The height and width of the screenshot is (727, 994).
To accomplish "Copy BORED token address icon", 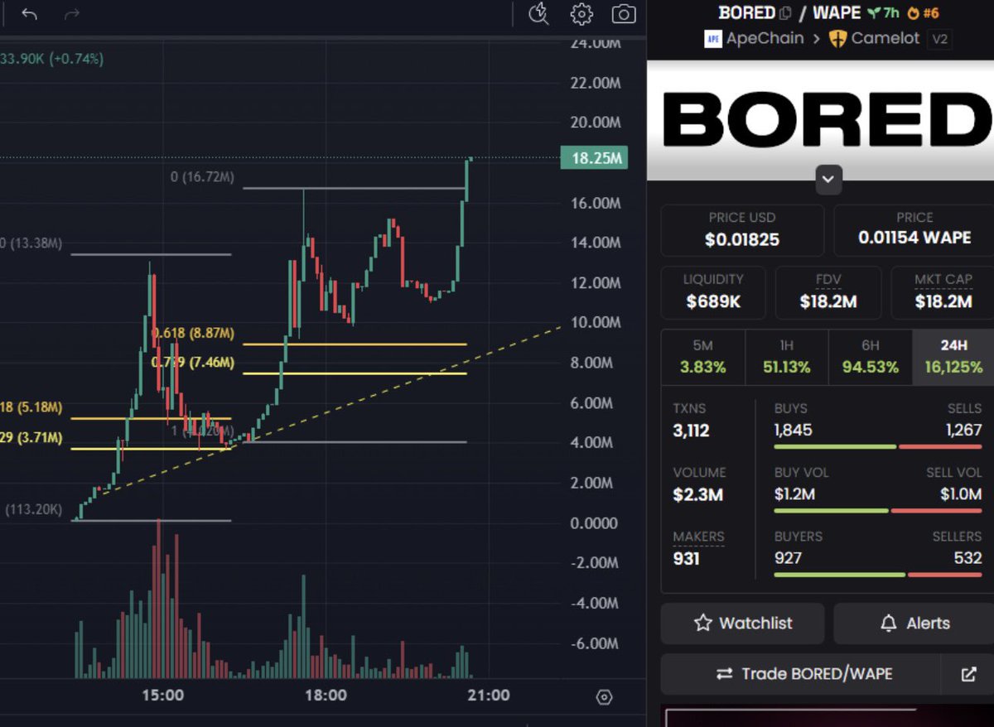I will tap(785, 13).
